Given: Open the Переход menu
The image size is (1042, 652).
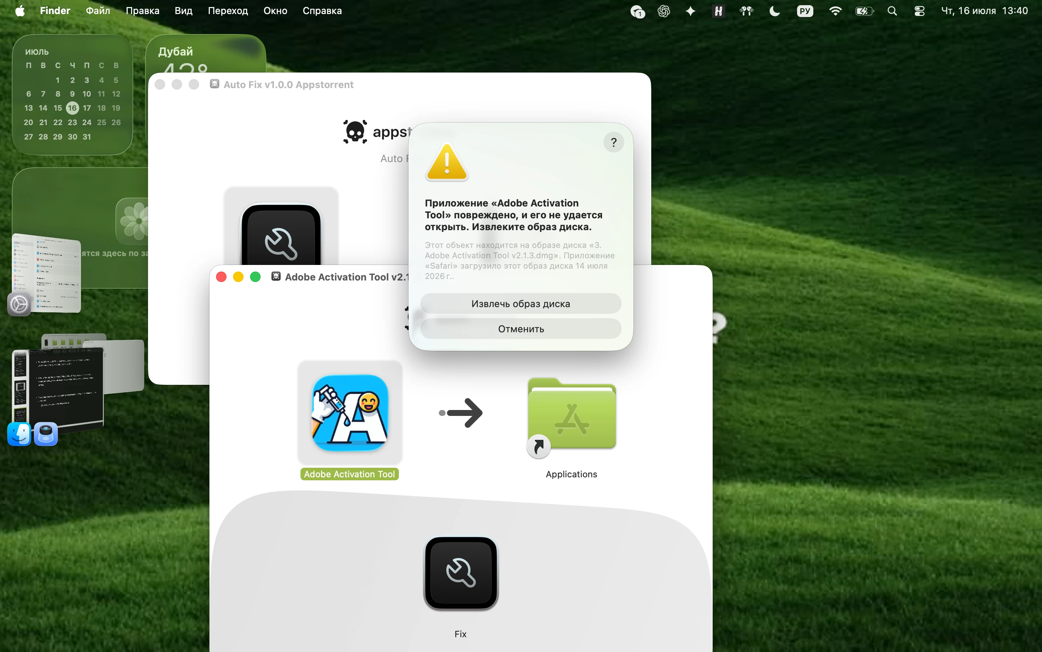Looking at the screenshot, I should 228,11.
